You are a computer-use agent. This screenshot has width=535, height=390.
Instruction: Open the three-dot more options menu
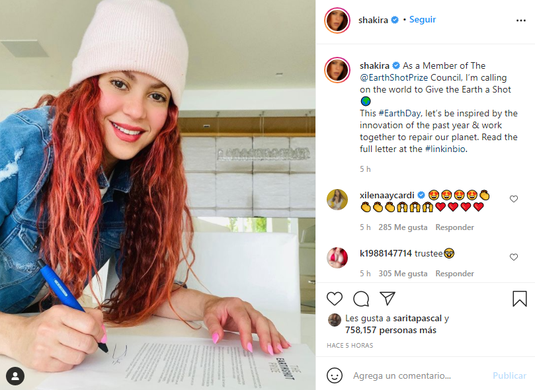(520, 20)
